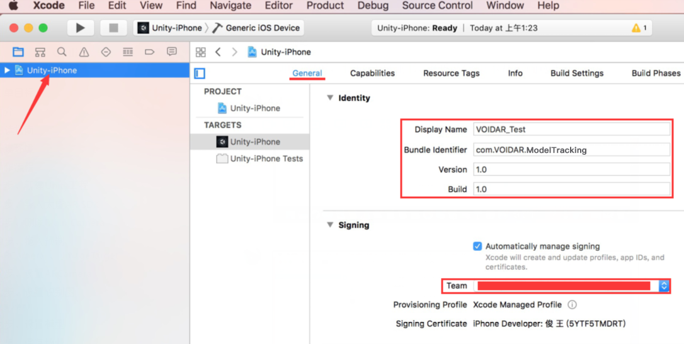Collapse the Identity section

[x=330, y=98]
